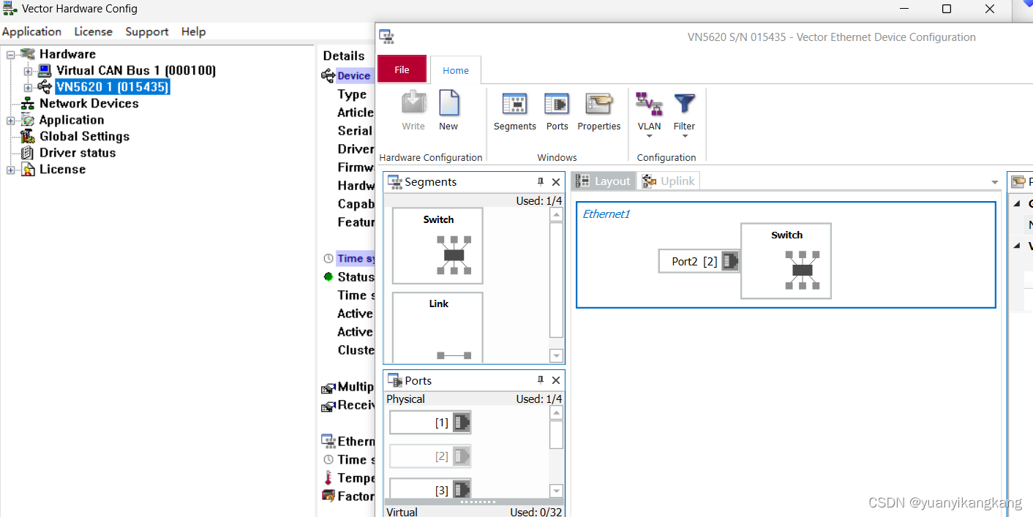Image resolution: width=1033 pixels, height=517 pixels.
Task: Switch to the Layout tab
Action: [x=604, y=181]
